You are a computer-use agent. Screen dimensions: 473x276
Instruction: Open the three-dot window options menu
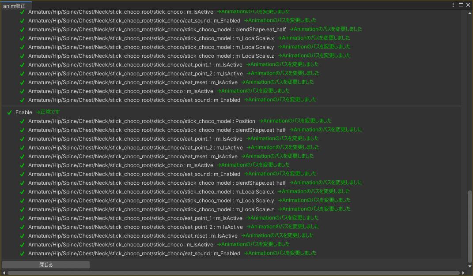click(453, 5)
